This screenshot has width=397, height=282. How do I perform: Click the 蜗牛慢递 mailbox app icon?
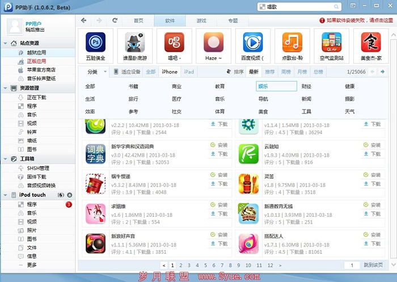point(95,184)
